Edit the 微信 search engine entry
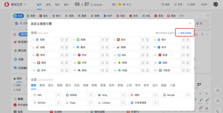Image resolution: width=223 pixels, height=113 pixels. click(x=103, y=70)
